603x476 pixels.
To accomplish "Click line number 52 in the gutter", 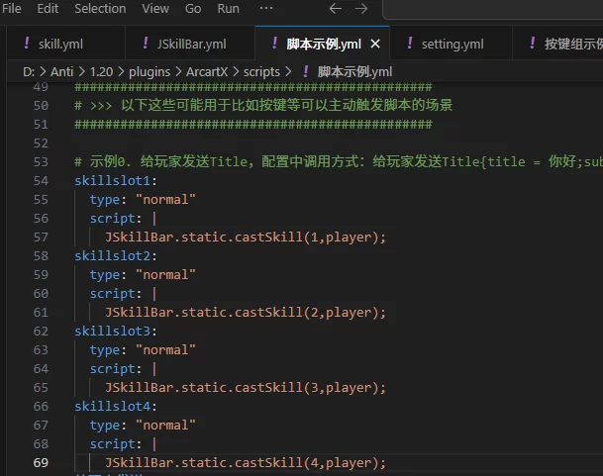I will [41, 143].
